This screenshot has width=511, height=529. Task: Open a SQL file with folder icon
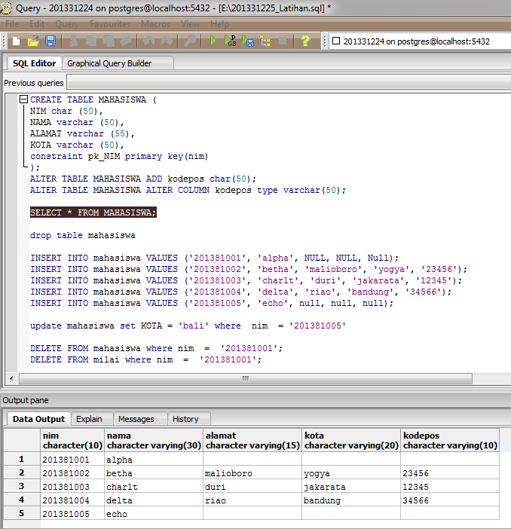click(x=33, y=41)
